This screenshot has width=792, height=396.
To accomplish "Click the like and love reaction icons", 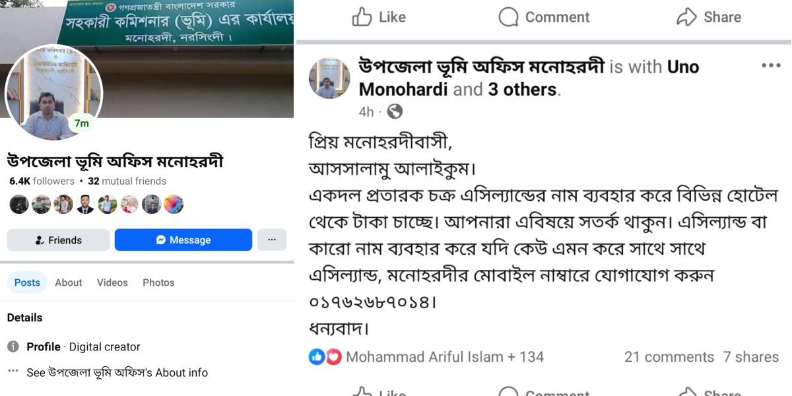I will tap(325, 357).
